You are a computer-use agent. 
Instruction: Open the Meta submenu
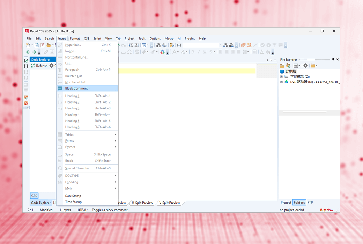click(x=87, y=188)
